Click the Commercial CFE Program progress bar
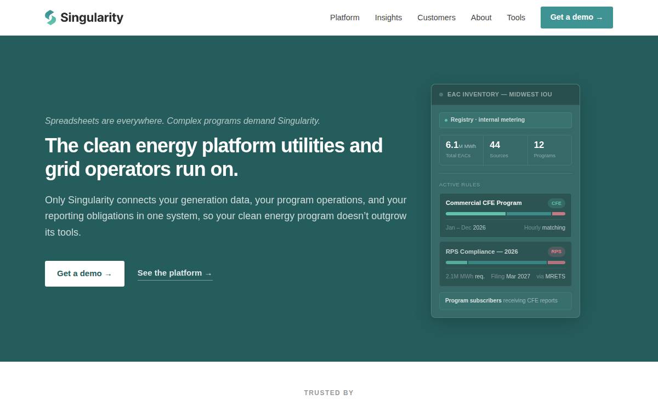Viewport: 658px width, 411px height. [x=506, y=214]
